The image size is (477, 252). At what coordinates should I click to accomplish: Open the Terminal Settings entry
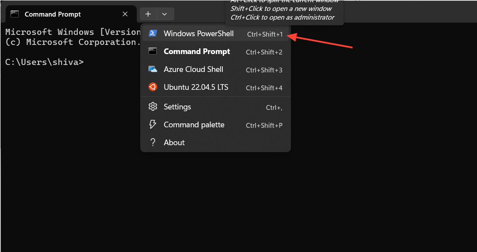point(177,106)
